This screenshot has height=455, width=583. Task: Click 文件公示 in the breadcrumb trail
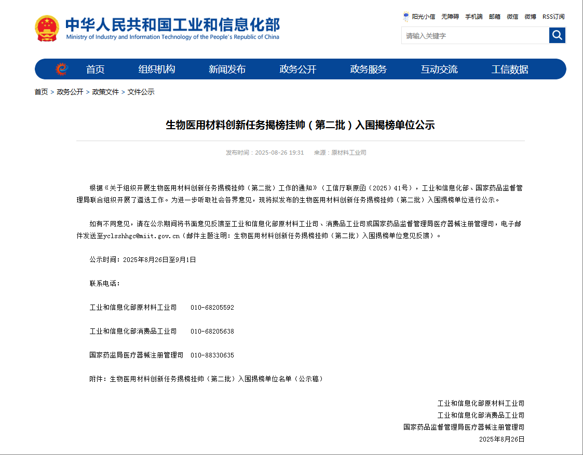point(141,92)
